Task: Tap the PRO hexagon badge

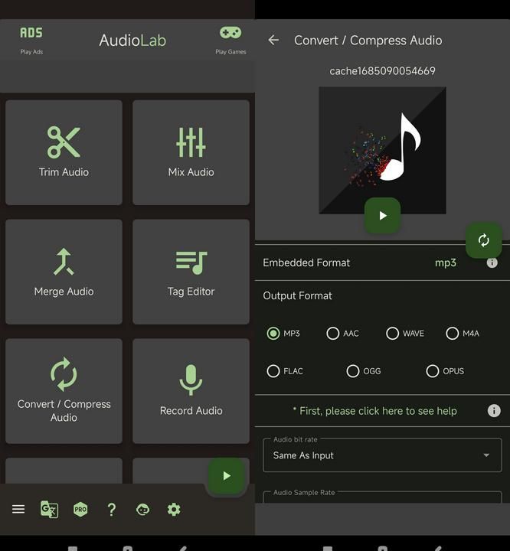Action: click(80, 509)
